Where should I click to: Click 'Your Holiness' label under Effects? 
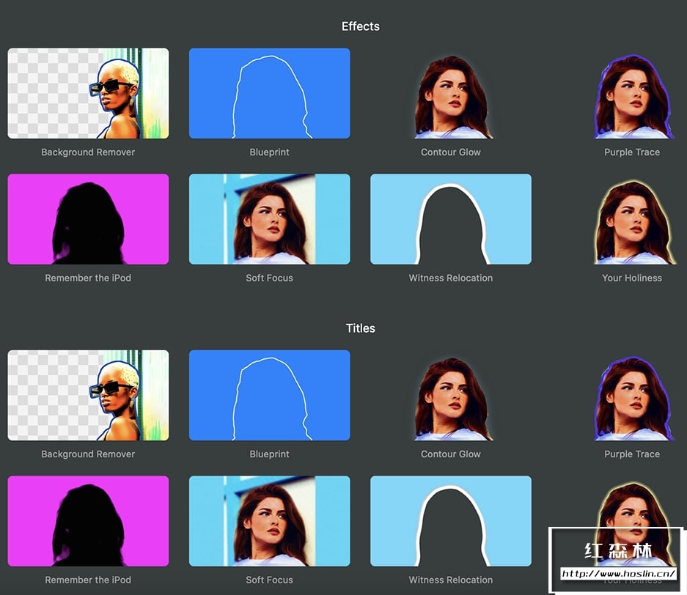click(632, 278)
